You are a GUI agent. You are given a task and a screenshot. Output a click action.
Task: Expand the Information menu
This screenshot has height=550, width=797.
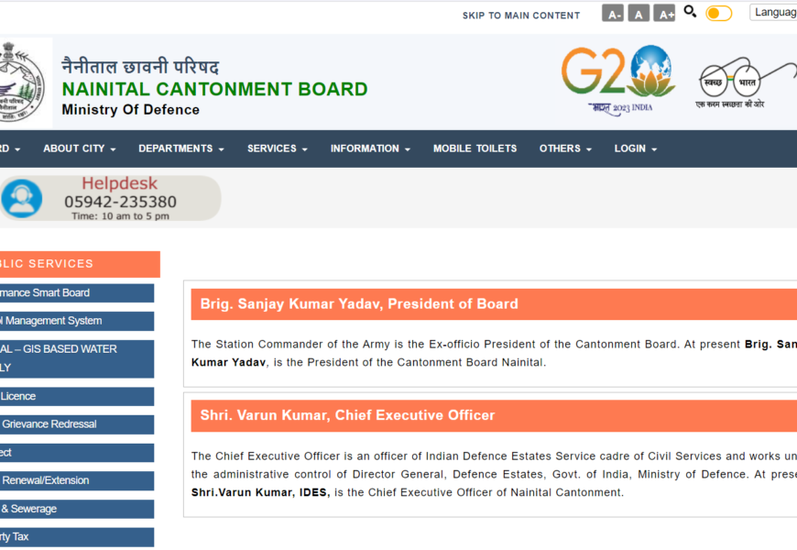370,148
